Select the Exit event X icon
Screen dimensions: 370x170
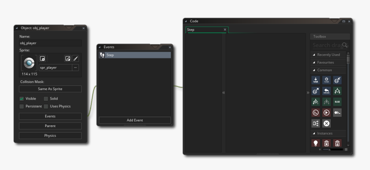coord(327,123)
